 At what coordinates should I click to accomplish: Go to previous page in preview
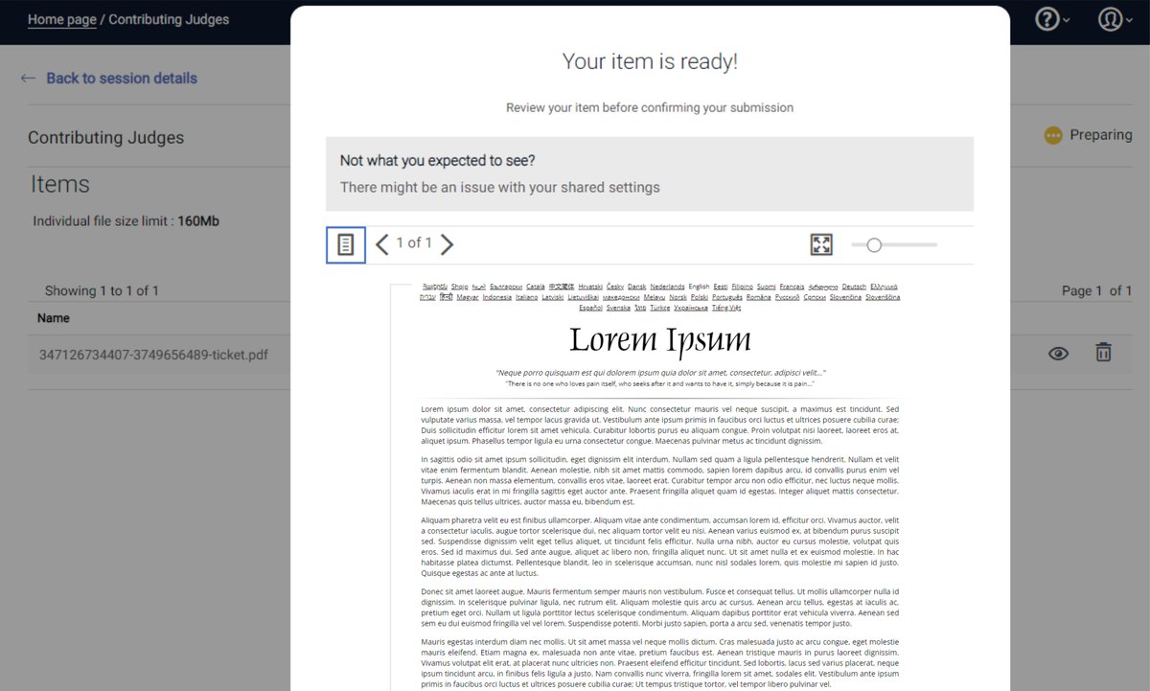pos(381,244)
